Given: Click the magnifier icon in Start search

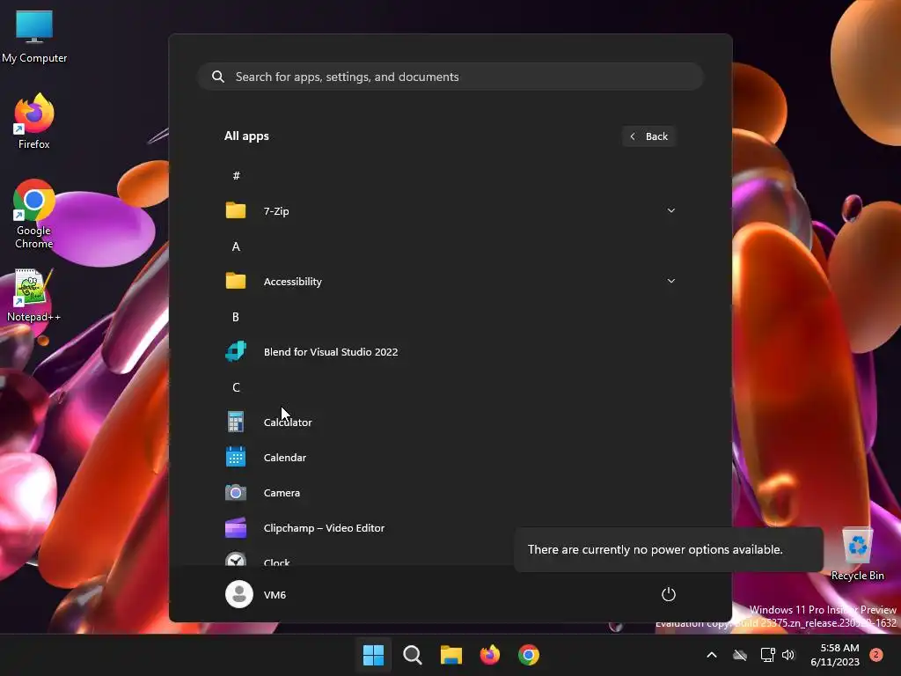Looking at the screenshot, I should tap(218, 77).
